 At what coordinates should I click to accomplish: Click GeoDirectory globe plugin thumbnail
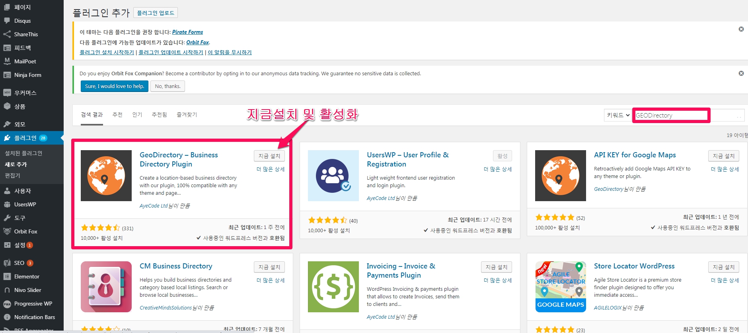pos(106,176)
